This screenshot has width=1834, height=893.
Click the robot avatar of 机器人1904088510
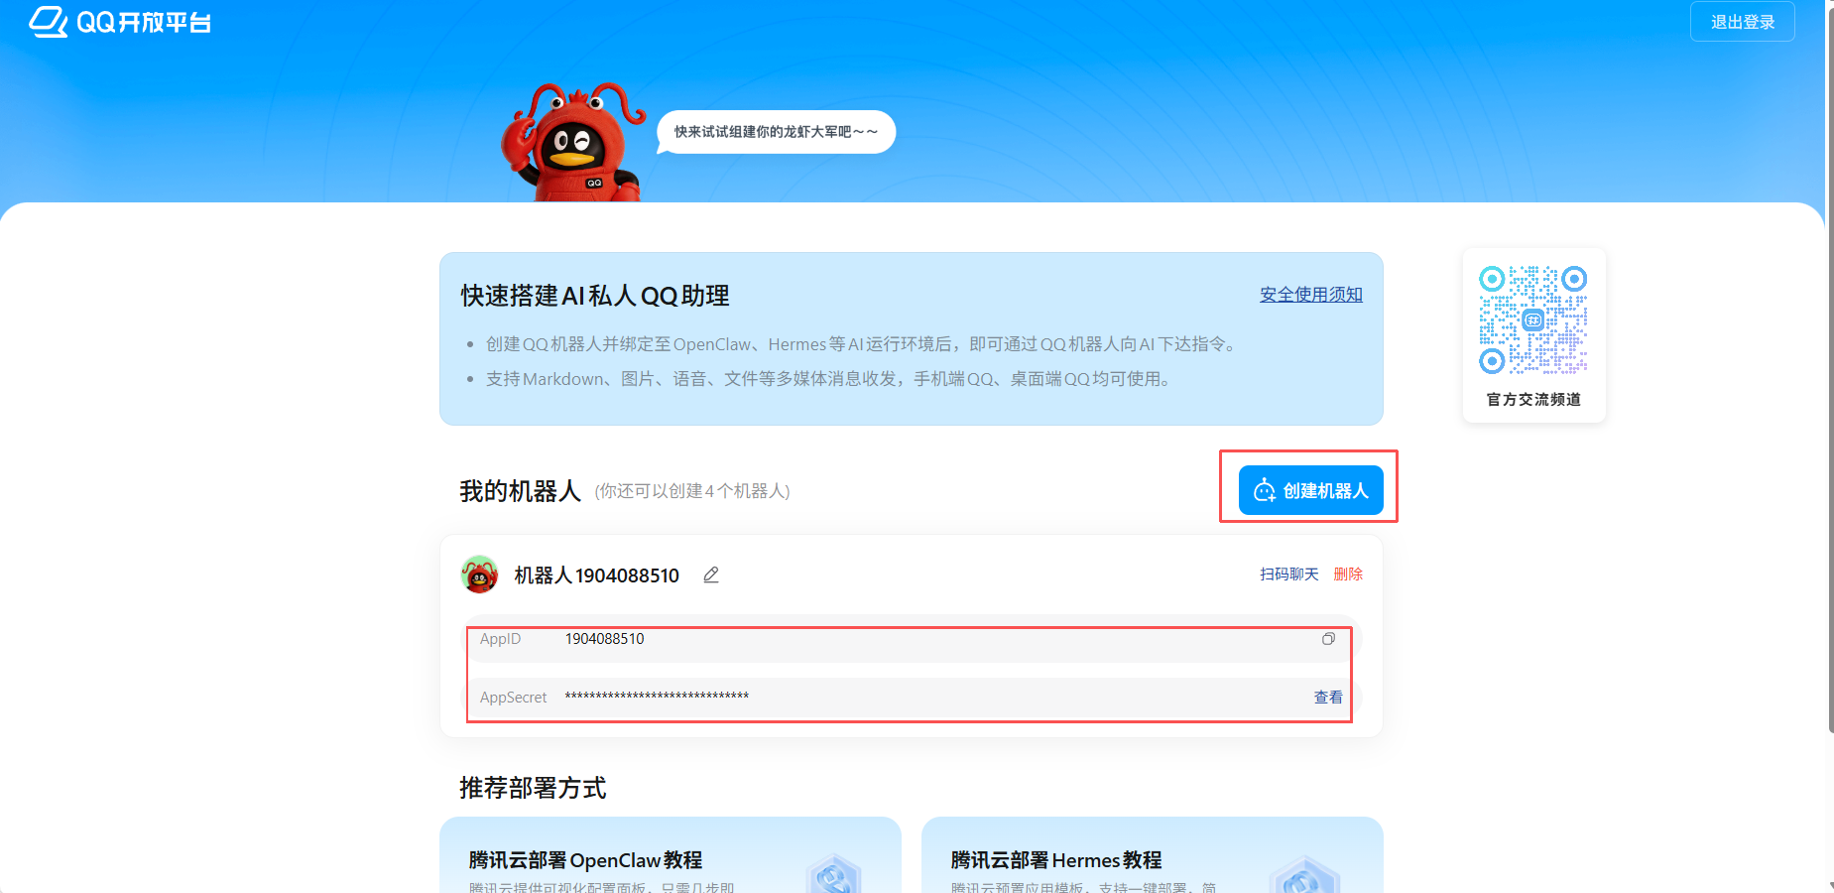click(480, 574)
